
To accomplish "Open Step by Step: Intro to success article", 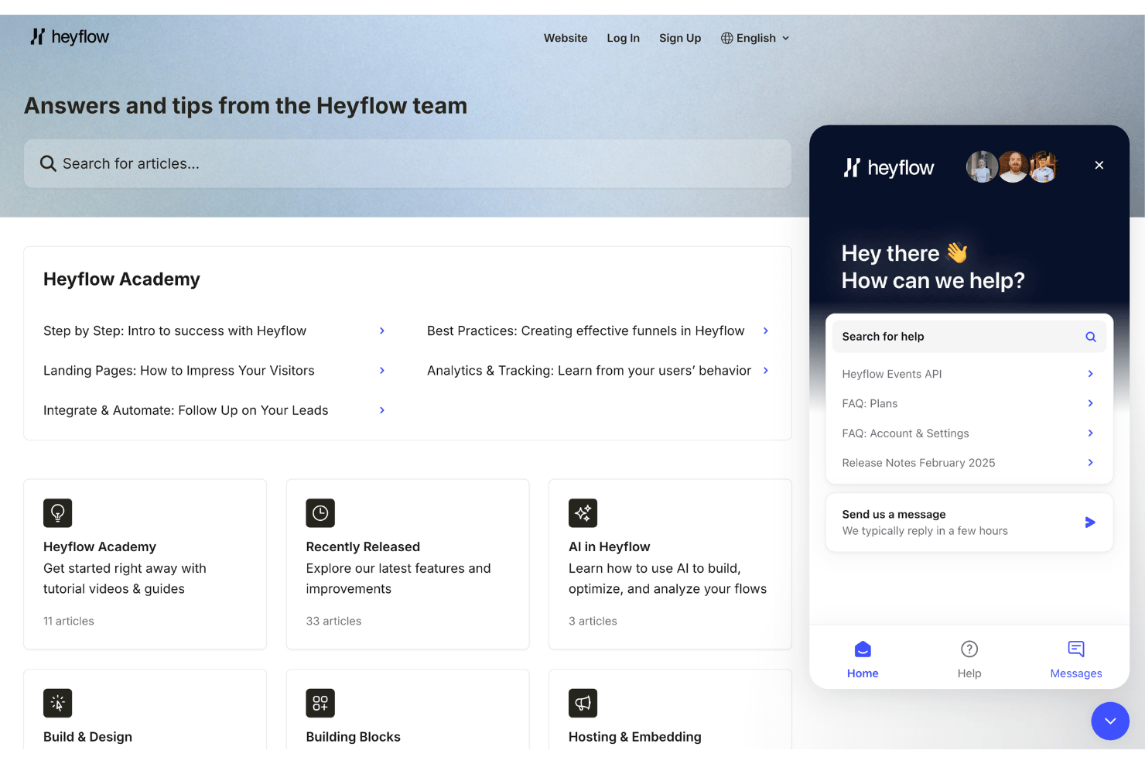I will click(175, 331).
